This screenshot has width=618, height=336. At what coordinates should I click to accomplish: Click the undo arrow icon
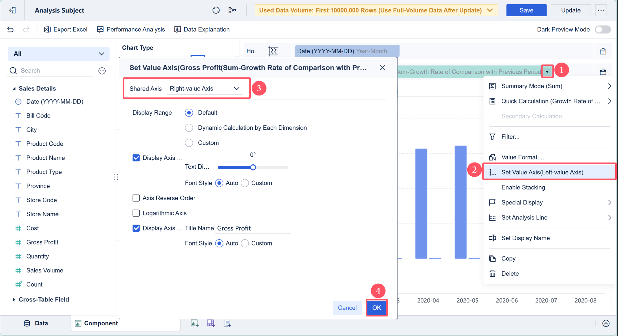tap(10, 29)
